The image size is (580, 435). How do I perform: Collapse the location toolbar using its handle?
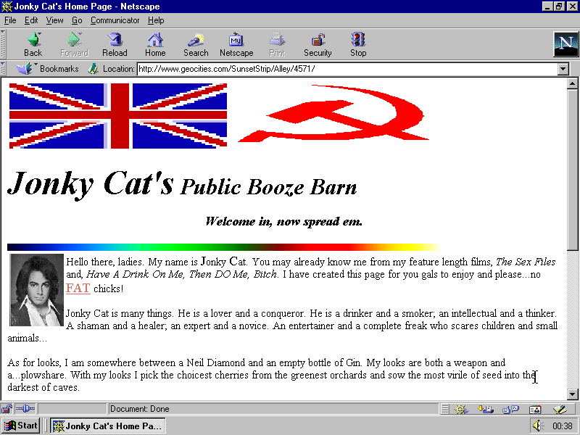[3, 69]
